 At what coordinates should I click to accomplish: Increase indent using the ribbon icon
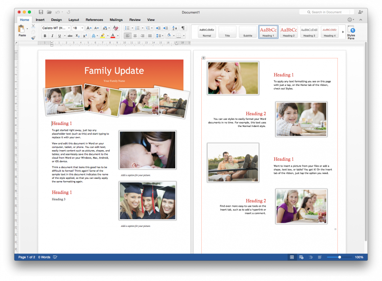[165, 28]
